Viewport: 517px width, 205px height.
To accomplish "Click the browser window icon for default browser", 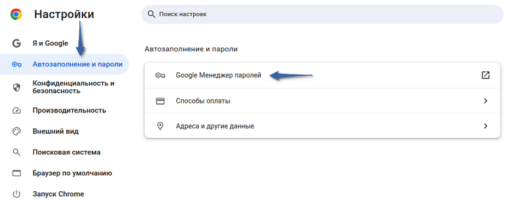I will point(16,173).
